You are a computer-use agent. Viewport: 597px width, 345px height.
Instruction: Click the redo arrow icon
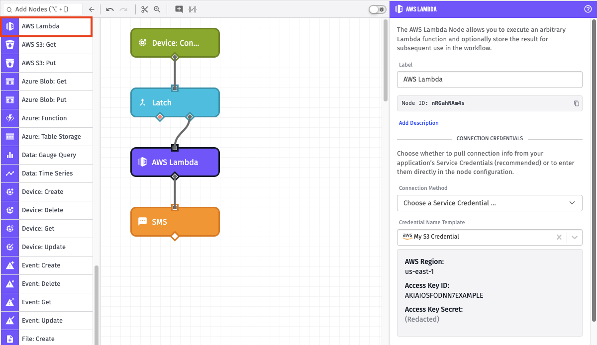click(123, 9)
